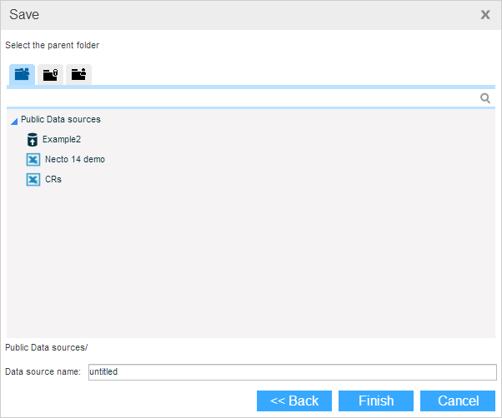Collapse the Public Data sources node

tap(14, 121)
